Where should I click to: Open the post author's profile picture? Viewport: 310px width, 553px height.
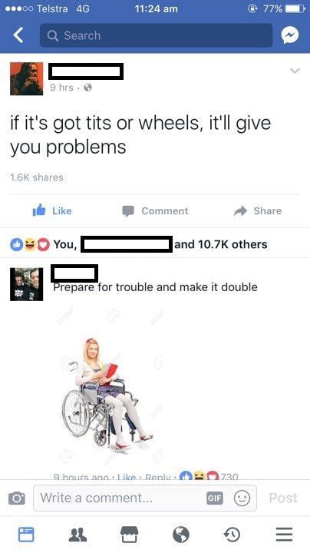(26, 78)
